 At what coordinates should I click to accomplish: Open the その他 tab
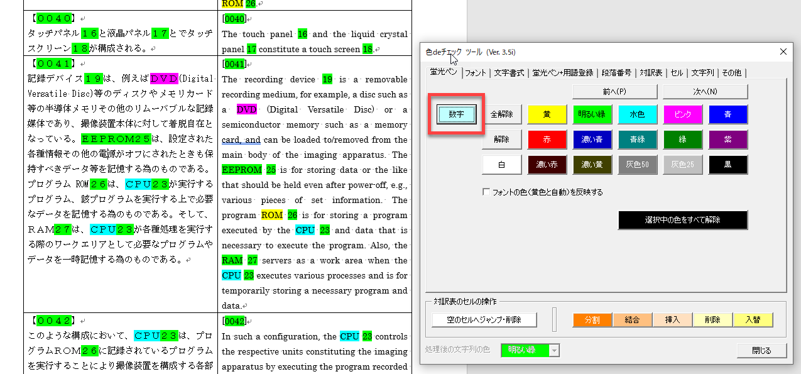pyautogui.click(x=731, y=73)
